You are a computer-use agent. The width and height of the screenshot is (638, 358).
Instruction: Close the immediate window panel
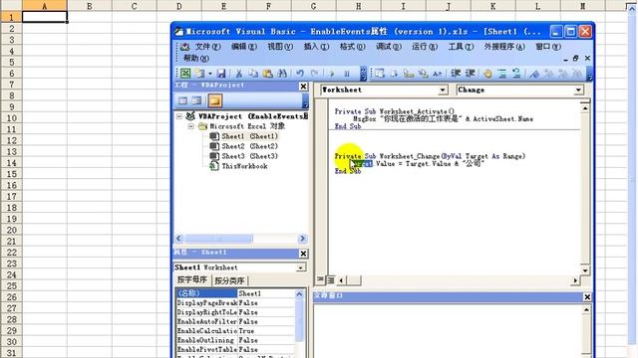[x=587, y=297]
